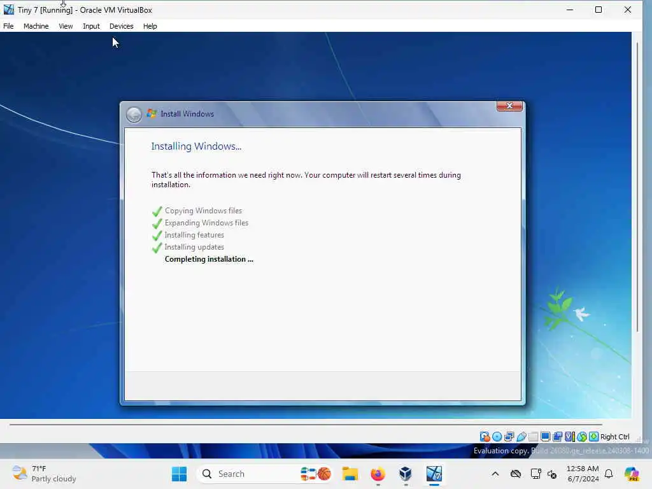
Task: Open the Help menu
Action: [x=150, y=26]
